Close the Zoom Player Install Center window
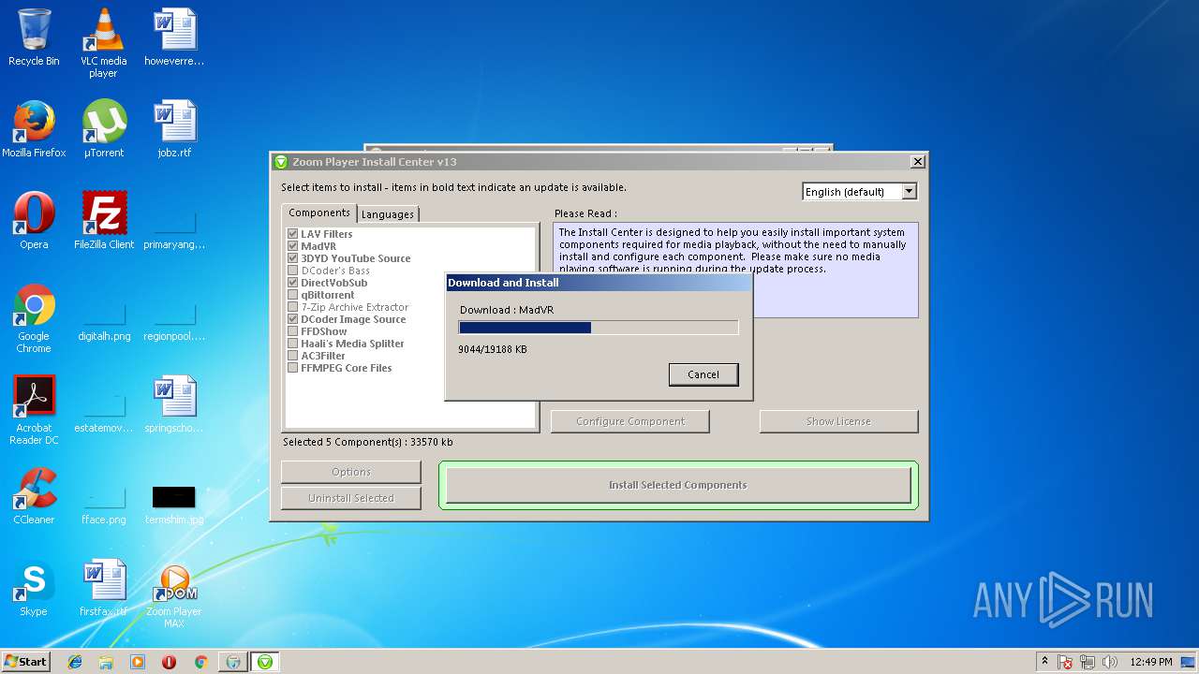Screen dimensions: 1199x674 coord(918,162)
